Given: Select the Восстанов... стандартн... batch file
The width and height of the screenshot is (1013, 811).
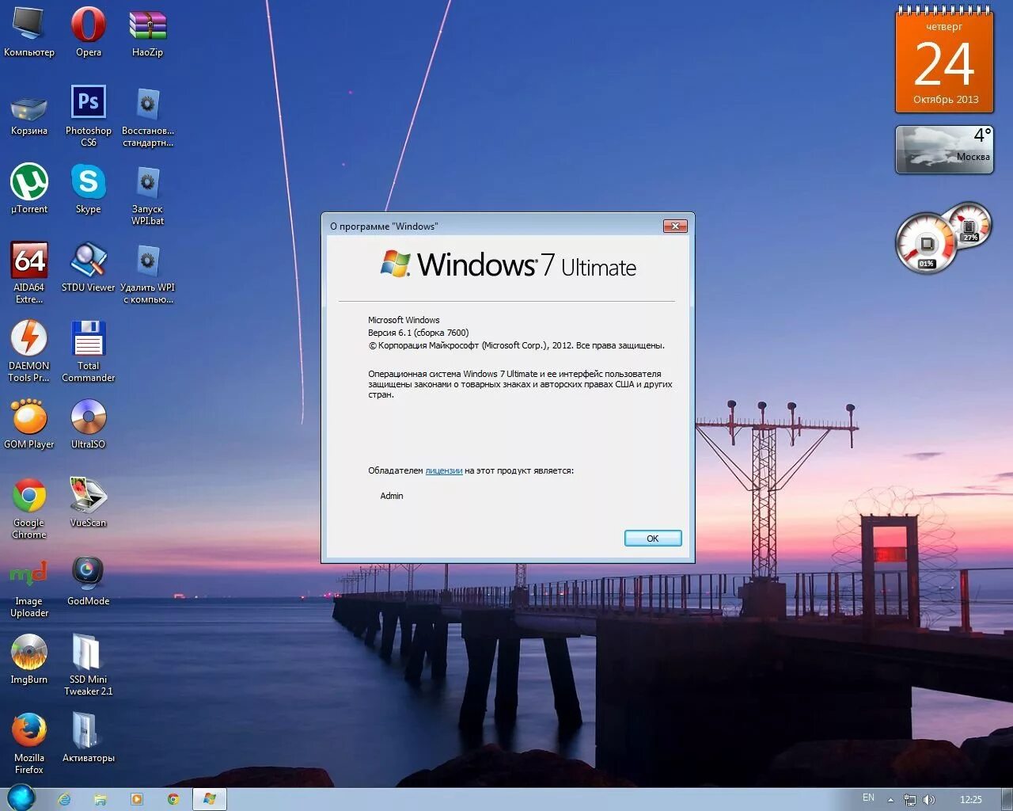Looking at the screenshot, I should pos(147,116).
